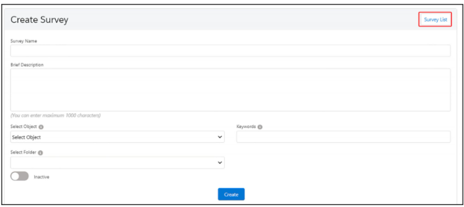Screen dimensions: 464x207
Task: Click inside the Brief Description text area
Action: click(x=230, y=90)
